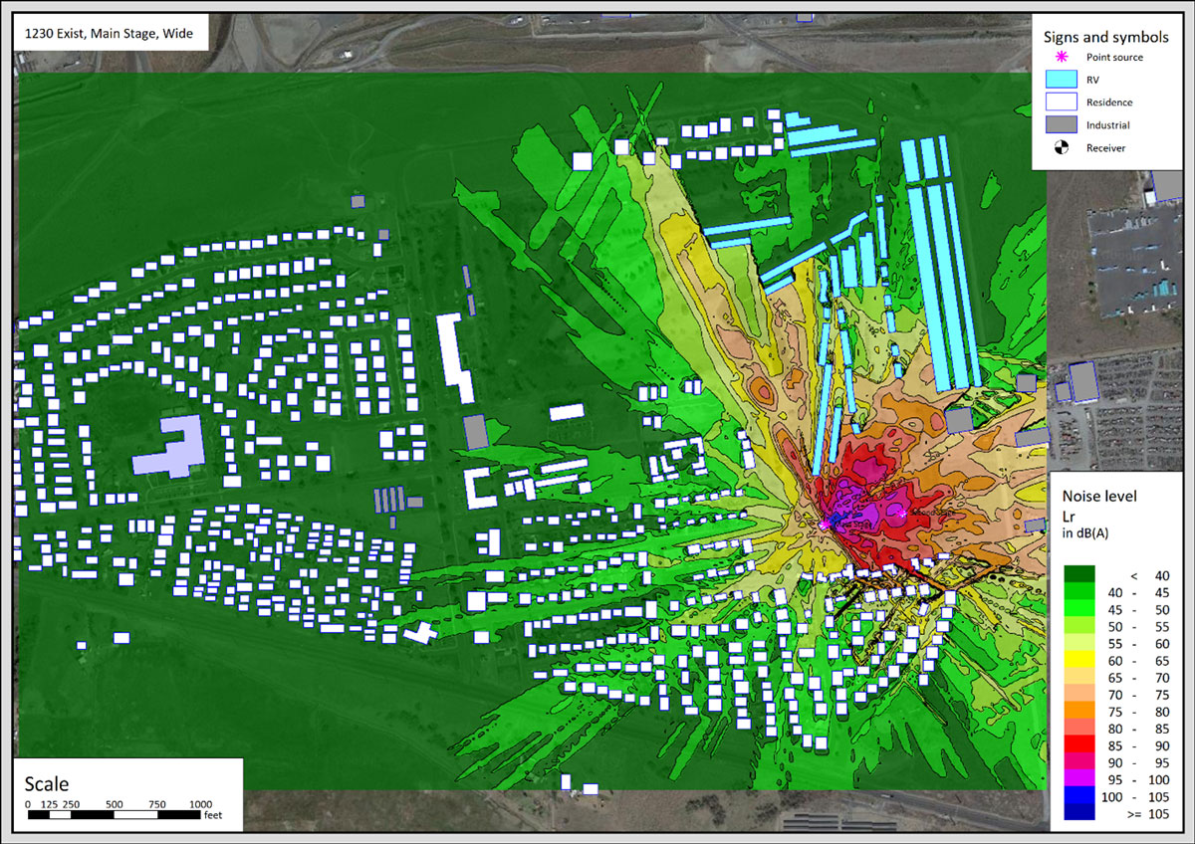Click the 'Noise level' legend heading
This screenshot has width=1195, height=844.
[1099, 496]
